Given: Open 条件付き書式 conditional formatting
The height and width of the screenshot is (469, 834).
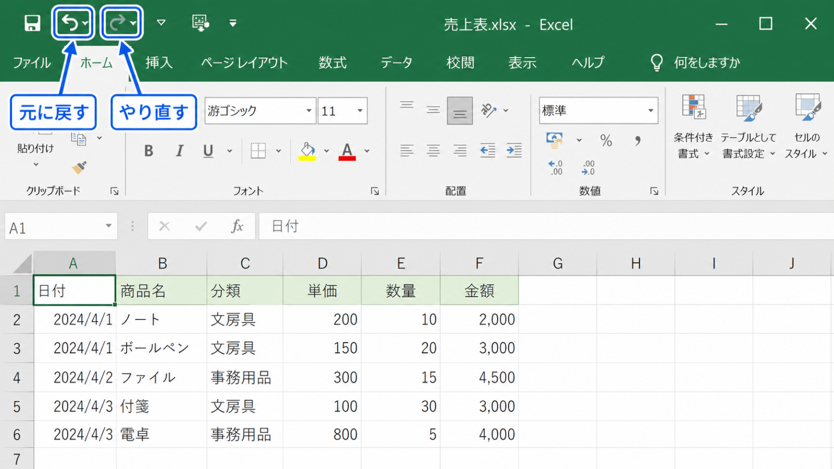Looking at the screenshot, I should [x=693, y=127].
